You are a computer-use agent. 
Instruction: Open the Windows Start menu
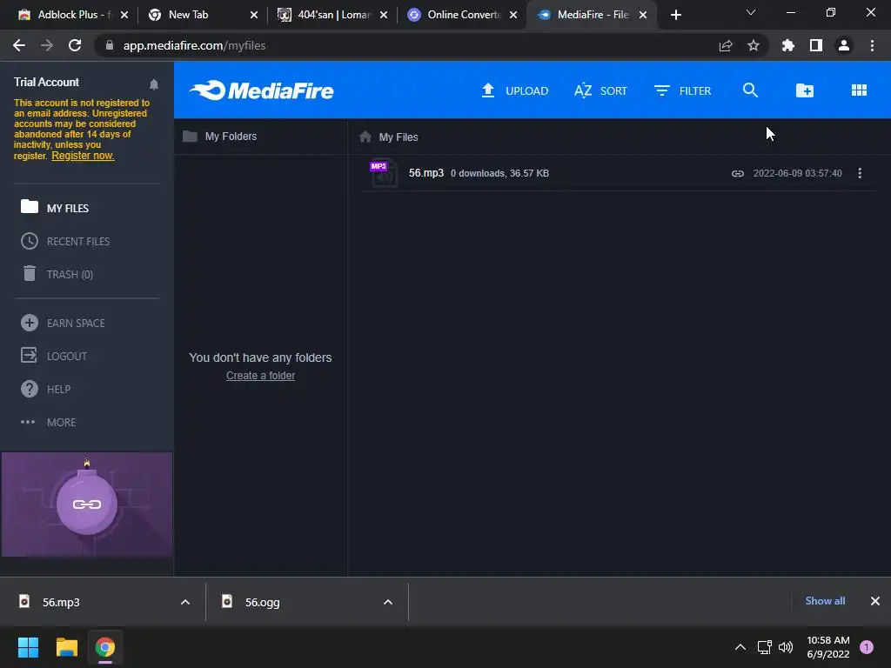(28, 647)
